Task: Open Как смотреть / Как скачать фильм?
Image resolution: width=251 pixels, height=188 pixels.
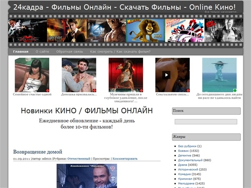Action: 120,52
